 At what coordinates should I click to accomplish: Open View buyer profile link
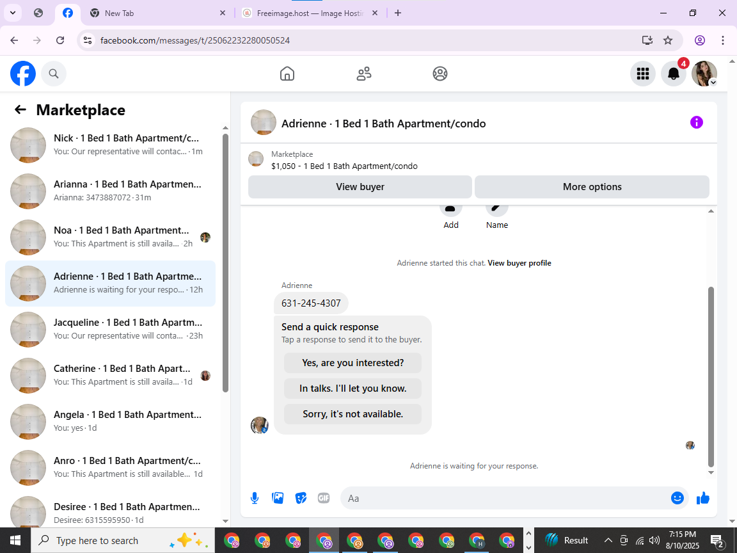point(519,263)
